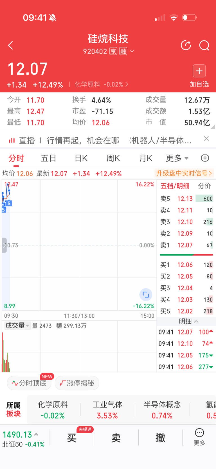Open 工业气体 sector card
This screenshot has width=216, height=469.
107,410
